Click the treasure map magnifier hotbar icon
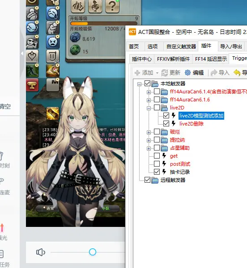 (x=53, y=71)
